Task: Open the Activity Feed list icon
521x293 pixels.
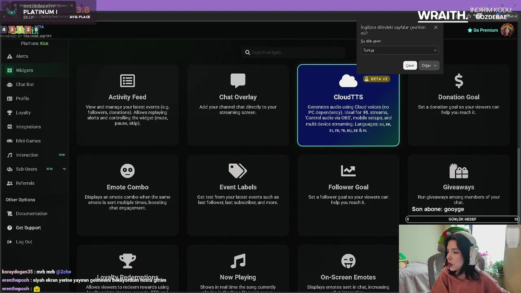Action: 127,81
